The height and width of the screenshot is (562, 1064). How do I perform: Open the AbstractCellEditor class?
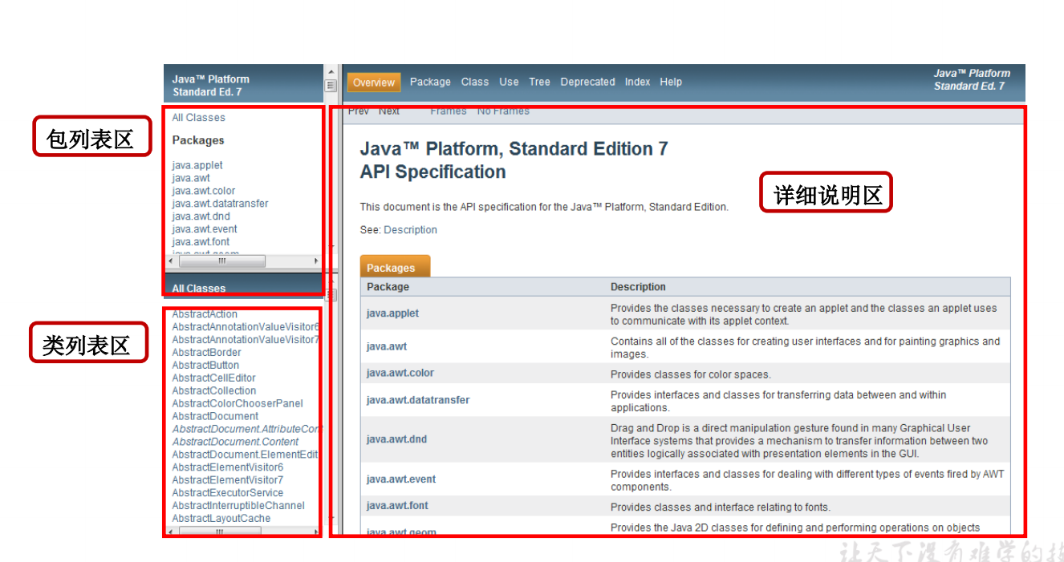click(213, 378)
